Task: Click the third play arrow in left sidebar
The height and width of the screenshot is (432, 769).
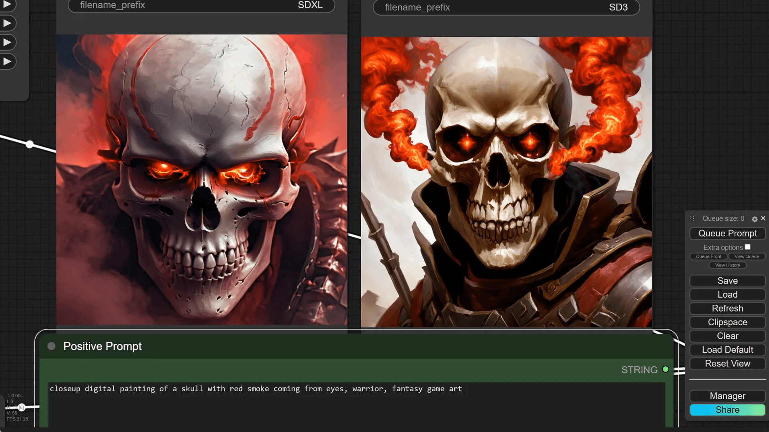Action: [x=7, y=42]
